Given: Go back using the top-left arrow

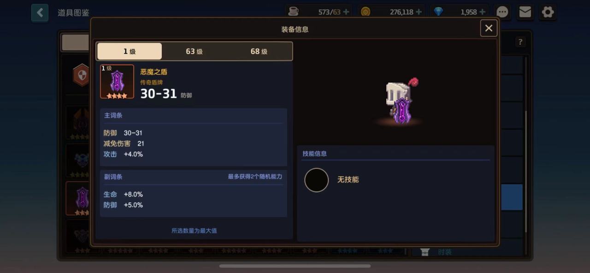Looking at the screenshot, I should (40, 12).
